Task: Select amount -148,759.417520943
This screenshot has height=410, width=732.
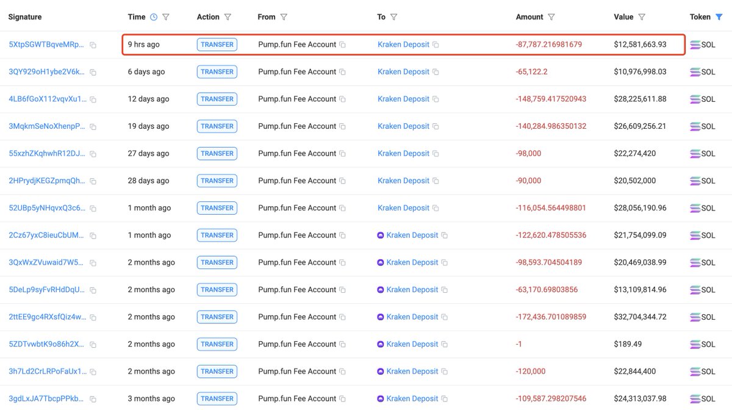Action: (551, 99)
